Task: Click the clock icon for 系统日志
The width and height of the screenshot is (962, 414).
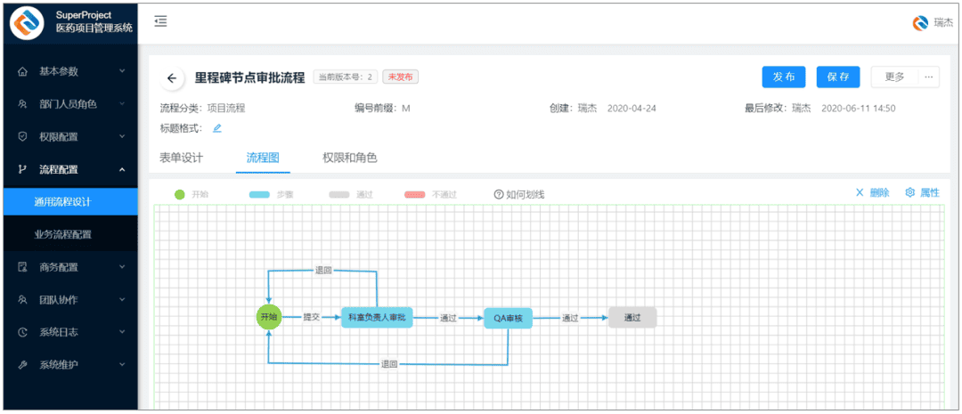Action: (22, 332)
